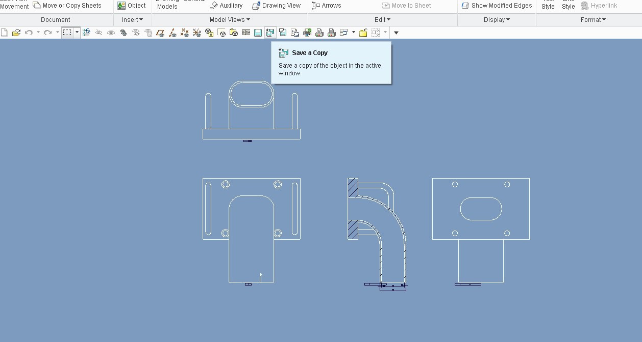Save the drawing with the floppy disk icon
This screenshot has height=342, width=642.
258,33
